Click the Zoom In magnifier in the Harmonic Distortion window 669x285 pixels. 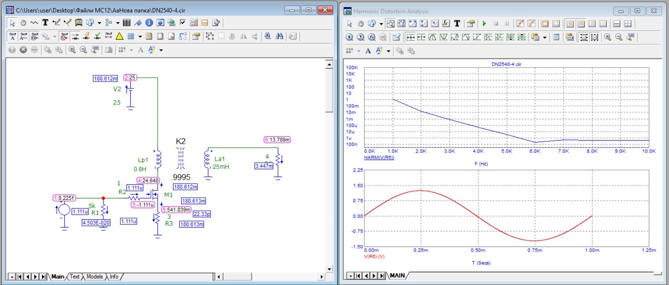608,37
